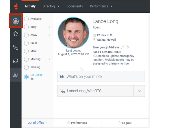Open the Favorites star icon
This screenshot has height=128, width=171.
click(x=16, y=33)
